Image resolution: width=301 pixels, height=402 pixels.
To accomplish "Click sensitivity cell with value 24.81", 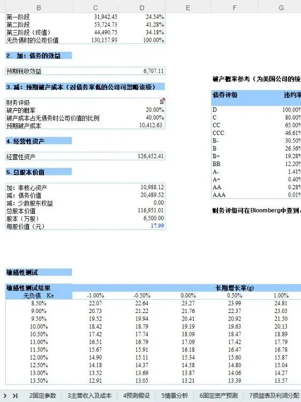I will (x=281, y=303).
